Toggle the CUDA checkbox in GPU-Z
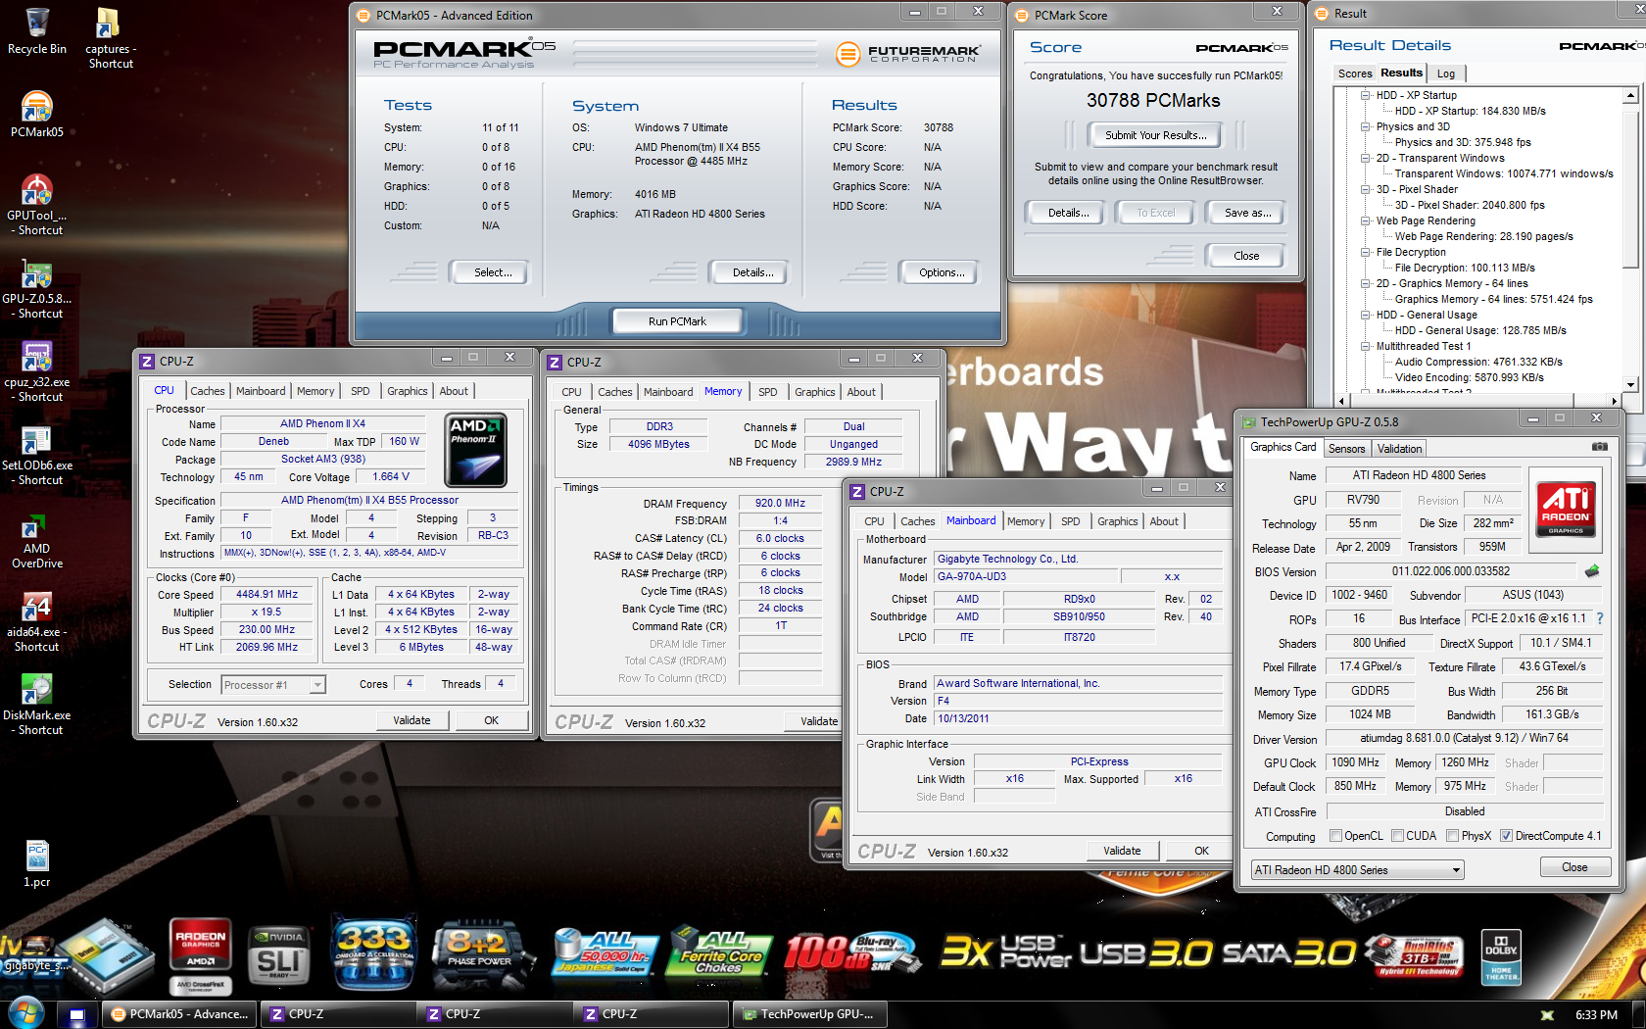 coord(1398,836)
